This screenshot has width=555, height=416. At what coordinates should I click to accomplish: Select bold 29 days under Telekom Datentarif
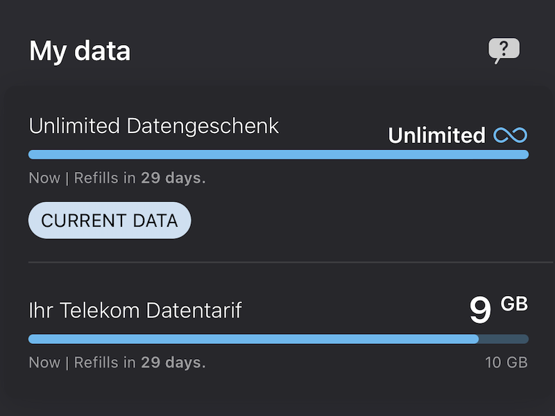tap(173, 363)
